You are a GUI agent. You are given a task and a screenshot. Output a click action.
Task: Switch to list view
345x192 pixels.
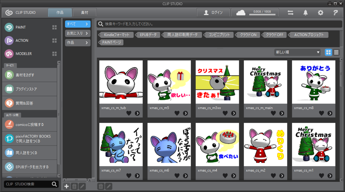pos(336,52)
